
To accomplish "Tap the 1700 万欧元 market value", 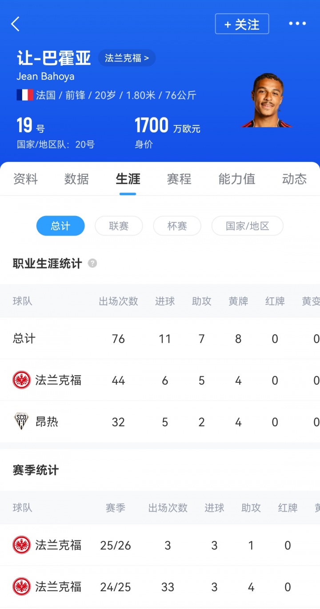I will [x=167, y=126].
